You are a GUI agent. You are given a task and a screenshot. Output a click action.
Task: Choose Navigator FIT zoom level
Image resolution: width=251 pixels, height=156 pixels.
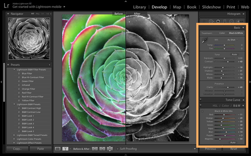[x=33, y=14]
